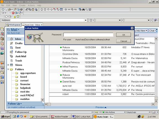This screenshot has height=119, width=159.
Task: Click the scissors cut icon
Action: [27, 9]
